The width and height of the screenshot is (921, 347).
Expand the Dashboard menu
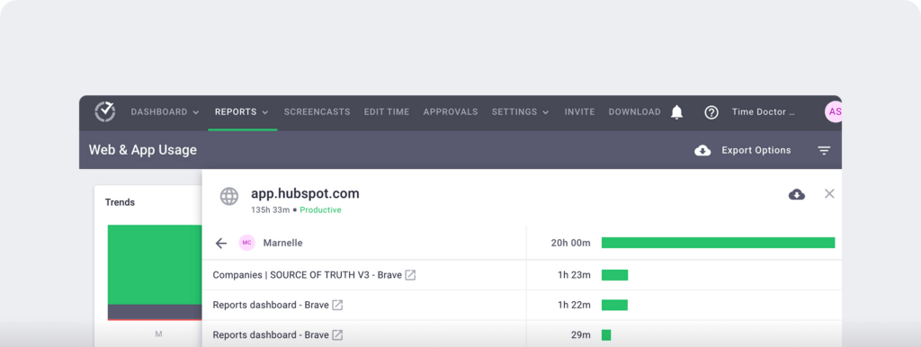click(x=165, y=112)
